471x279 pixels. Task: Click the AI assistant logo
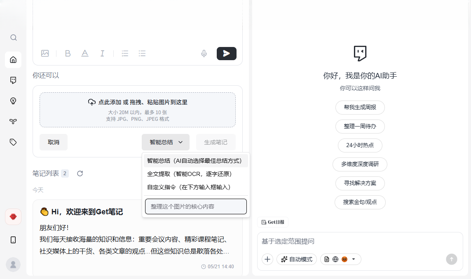pos(360,54)
